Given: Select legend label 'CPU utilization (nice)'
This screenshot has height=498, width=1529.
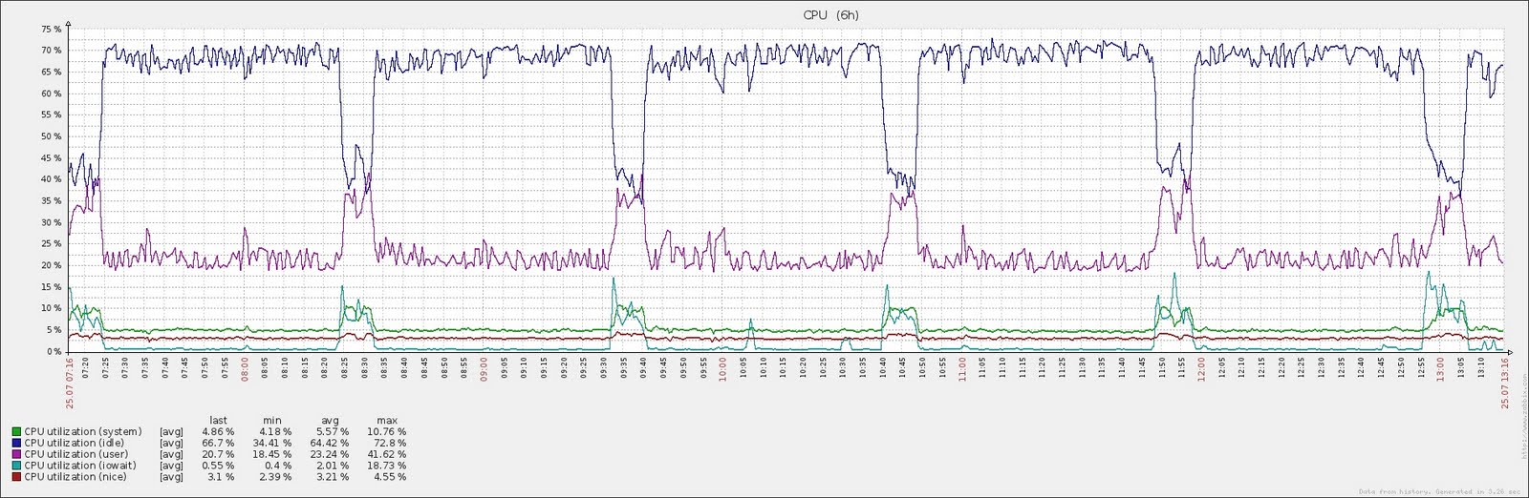Looking at the screenshot, I should pos(75,477).
